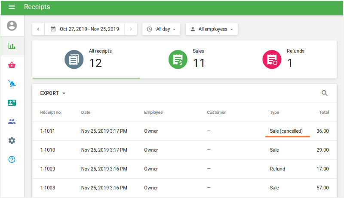Select the Reports bar chart icon
The image size is (344, 198).
point(12,46)
